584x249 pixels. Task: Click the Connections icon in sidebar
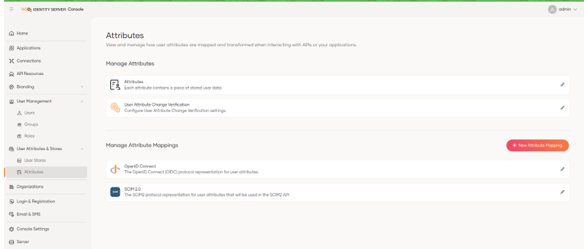11,61
